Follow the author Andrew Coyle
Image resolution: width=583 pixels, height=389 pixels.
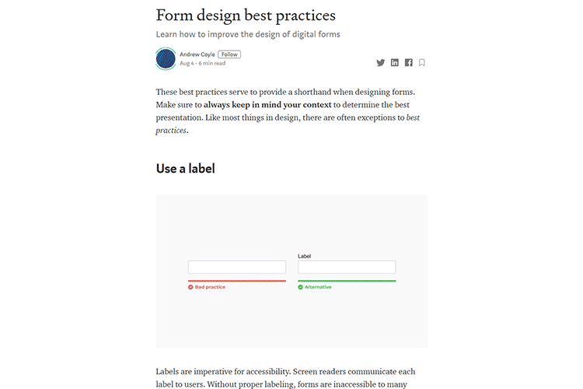click(229, 54)
